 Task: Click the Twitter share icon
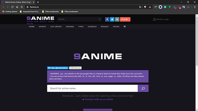tap(112, 19)
